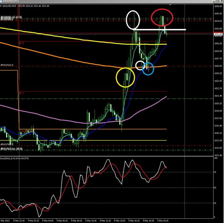The height and width of the screenshot is (223, 224).
Task: Click the #91817624 sl order label near 1826.50
Action: pyautogui.click(x=7, y=65)
